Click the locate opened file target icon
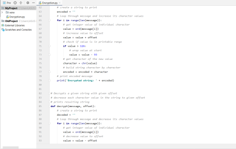236x149 pixels. click(x=15, y=3)
